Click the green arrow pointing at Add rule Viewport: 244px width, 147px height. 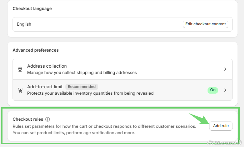(x=199, y=119)
